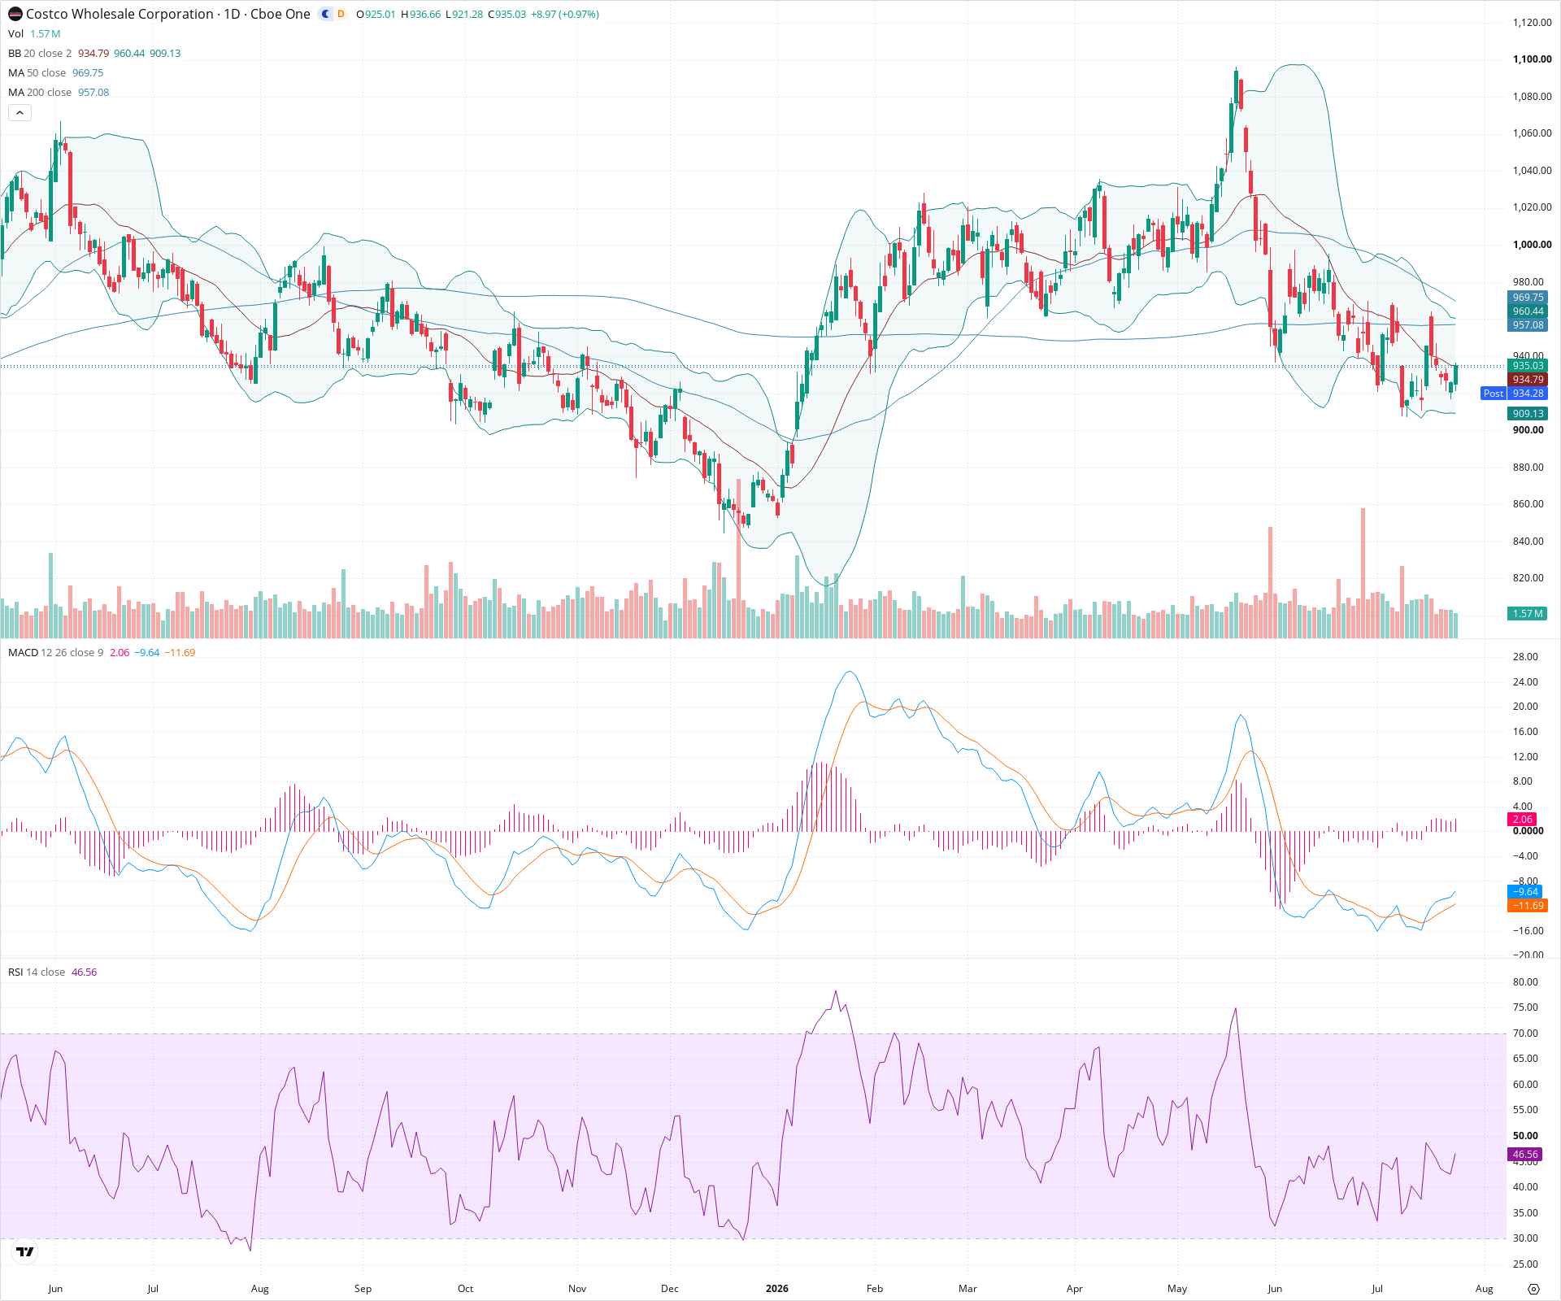Click the −9.64 MACD line label
This screenshot has width=1561, height=1301.
coord(1524,892)
